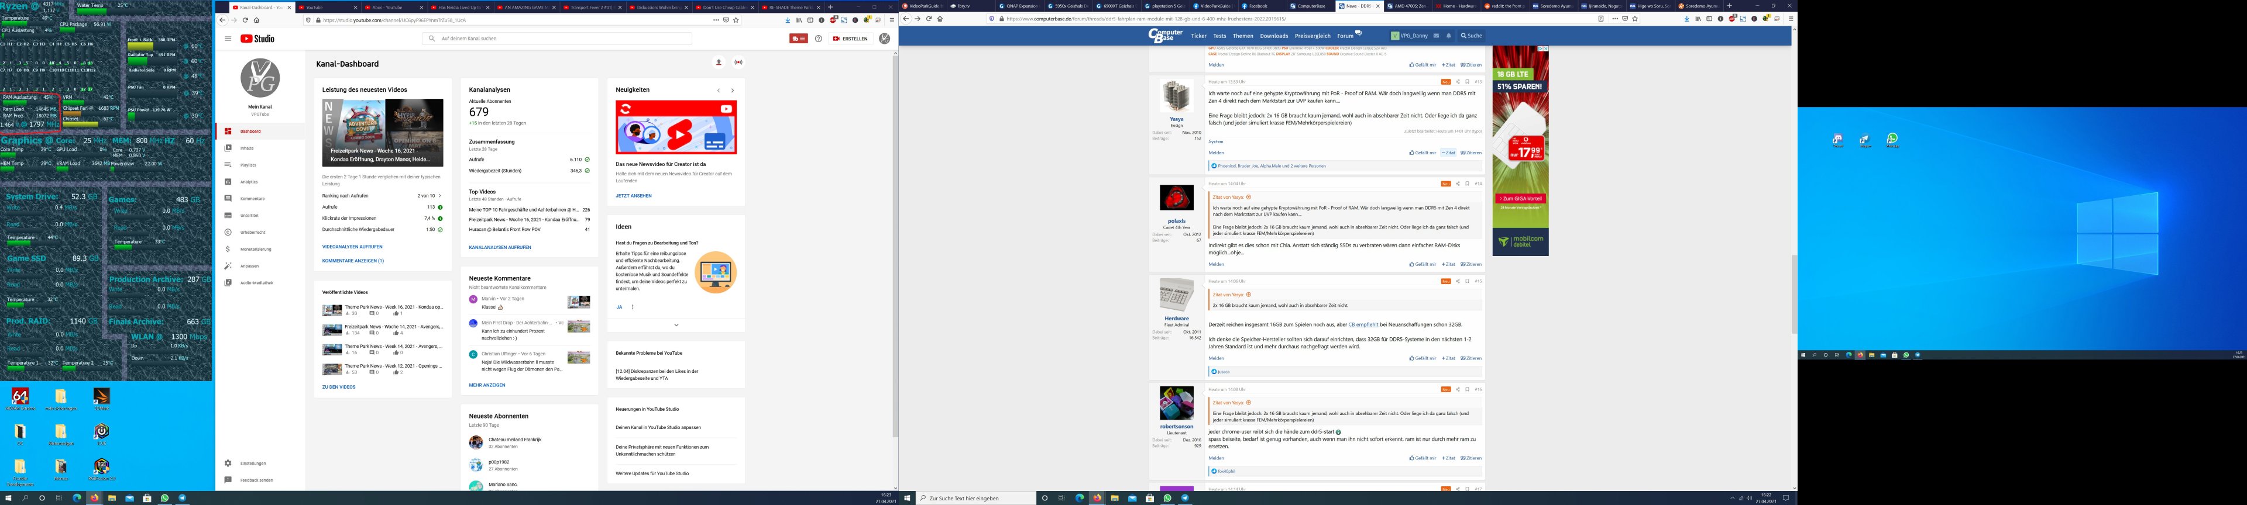2247x505 pixels.
Task: Open Audio-Mediathek in YouTube Studio sidebar
Action: click(x=260, y=283)
